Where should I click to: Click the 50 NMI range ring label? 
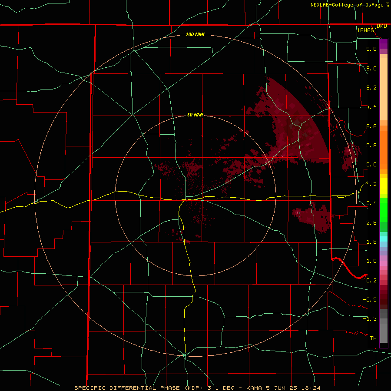(x=195, y=115)
